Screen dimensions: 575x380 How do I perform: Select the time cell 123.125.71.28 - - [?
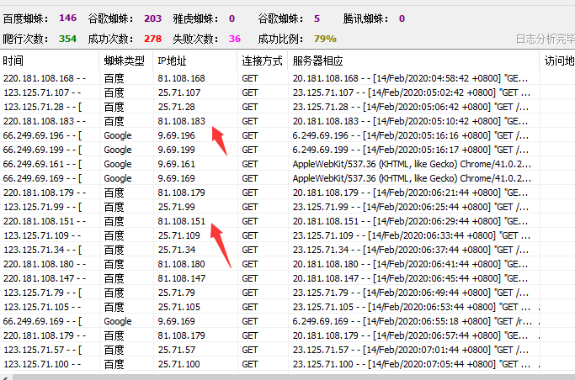43,107
